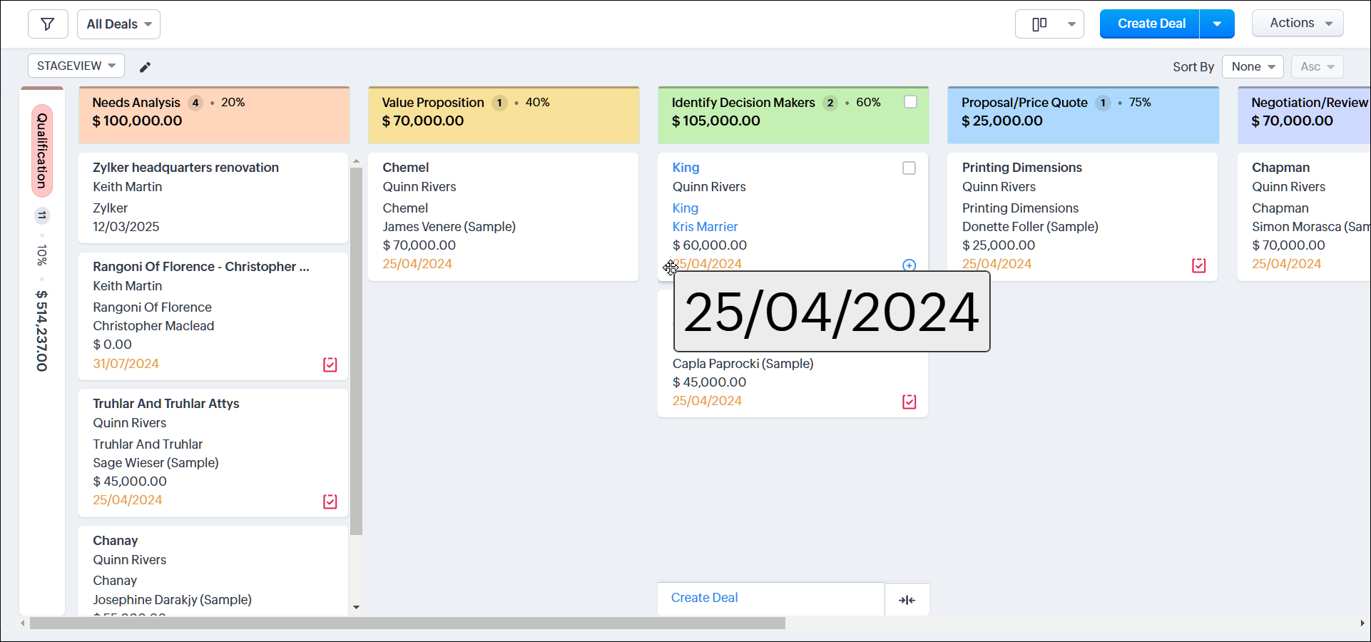Collapse the Identify Decision Makers column with arrows icon
Screen dimensions: 1371x642
907,599
